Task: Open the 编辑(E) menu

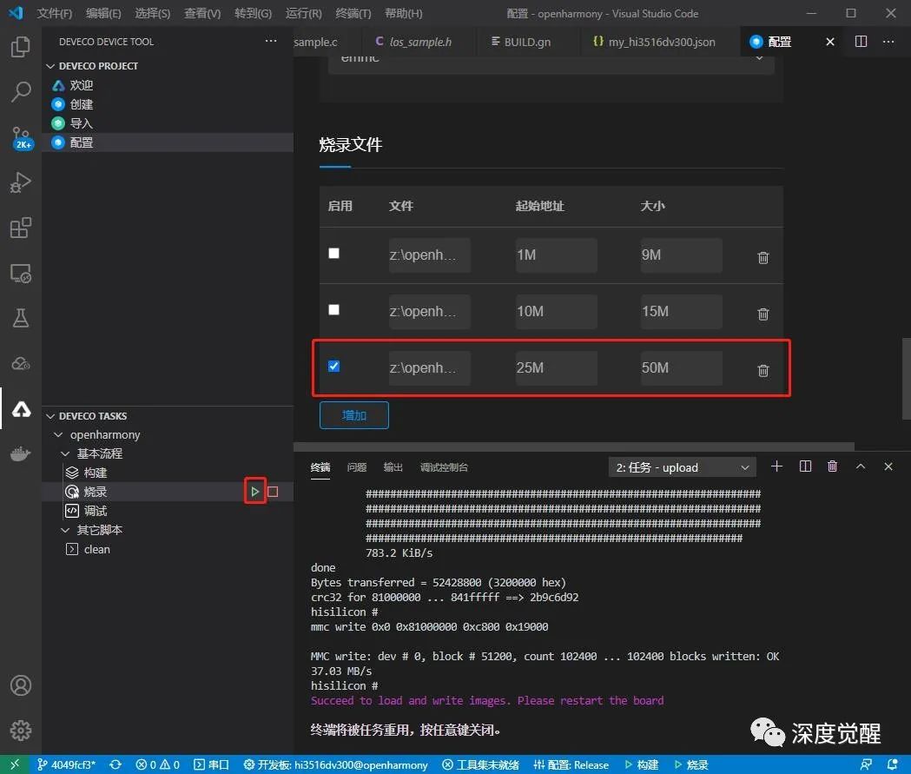Action: click(x=103, y=13)
